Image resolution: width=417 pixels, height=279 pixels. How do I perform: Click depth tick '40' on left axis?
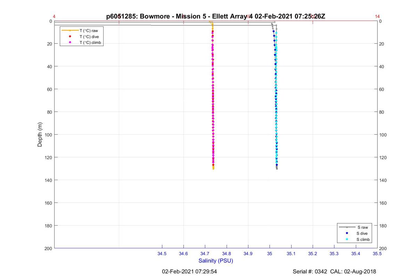pos(49,66)
